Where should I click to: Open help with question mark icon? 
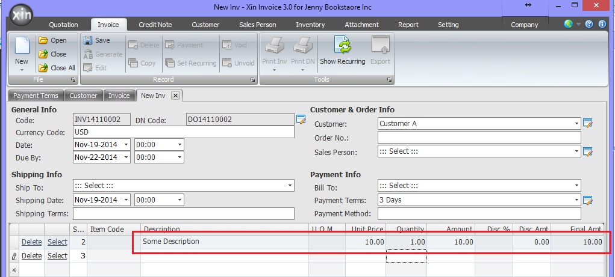[589, 24]
